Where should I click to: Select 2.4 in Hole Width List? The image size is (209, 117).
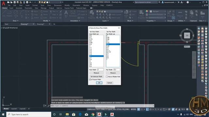[x=96, y=59]
